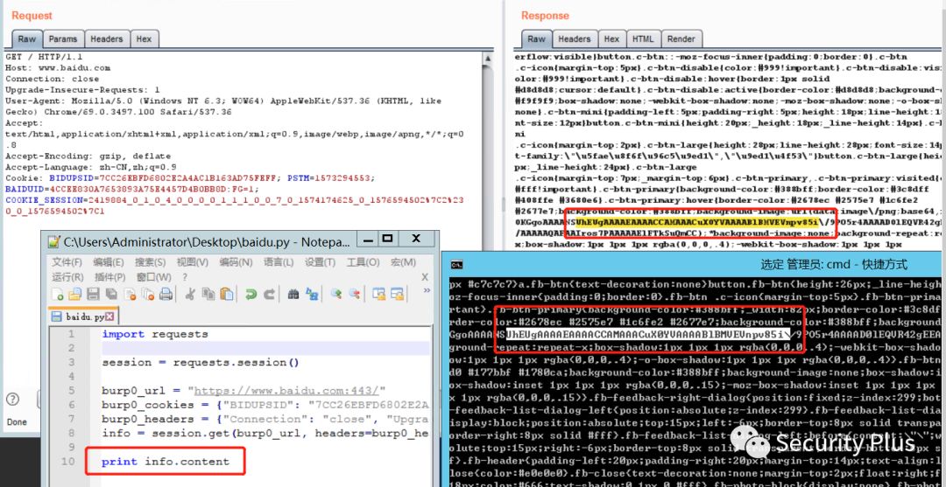Click the Cut scissors icon
Viewport: 946px width, 487px height.
190,294
